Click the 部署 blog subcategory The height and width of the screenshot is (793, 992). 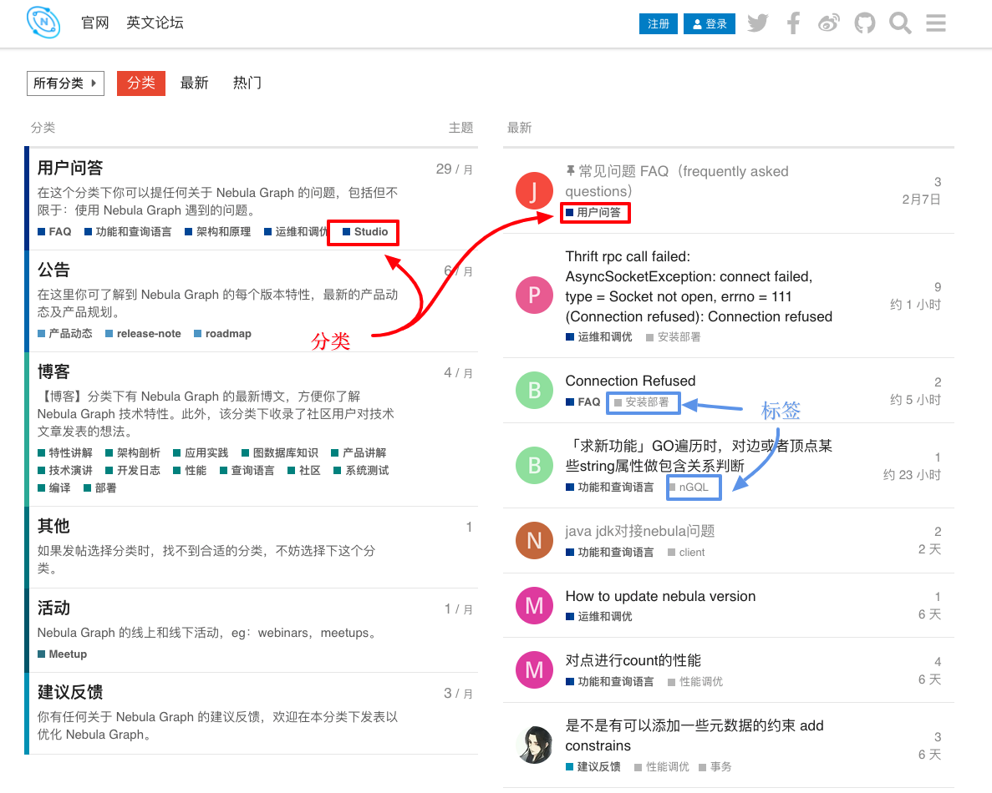100,488
